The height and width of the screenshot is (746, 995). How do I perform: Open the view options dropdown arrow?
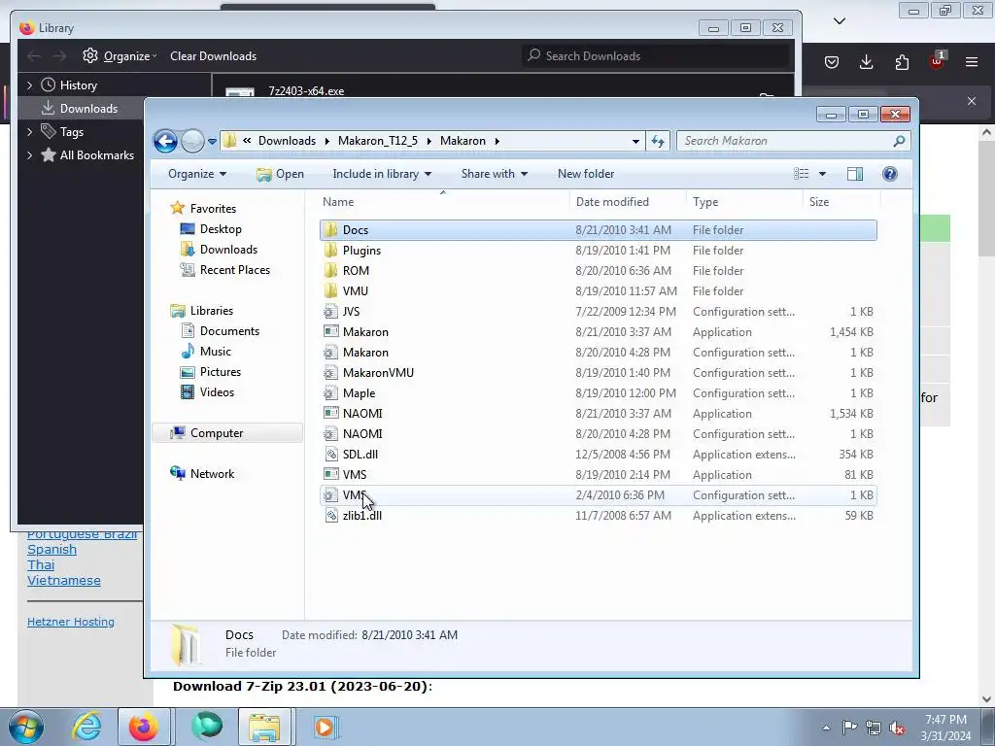[x=822, y=174]
